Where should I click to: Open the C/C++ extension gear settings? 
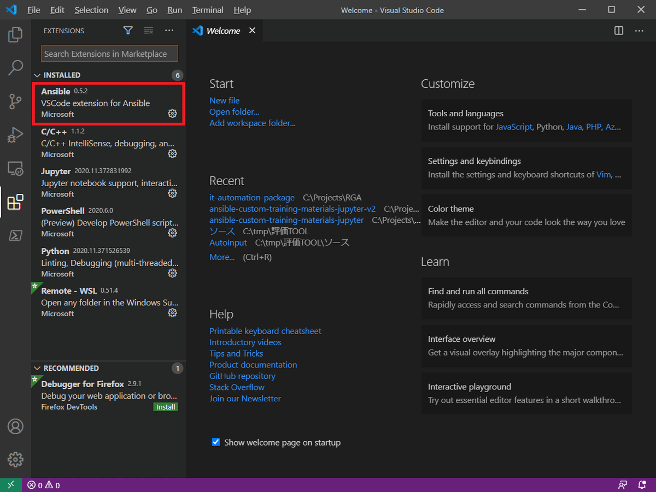172,154
